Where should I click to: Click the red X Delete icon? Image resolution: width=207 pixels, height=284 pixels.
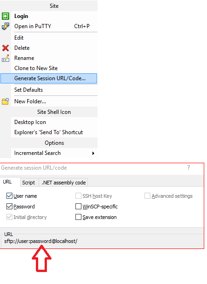pyautogui.click(x=6, y=48)
